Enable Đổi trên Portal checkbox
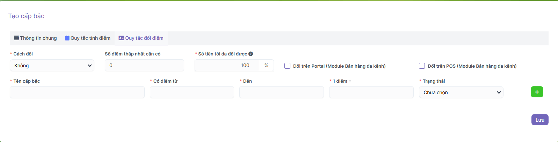558x142 pixels. 287,66
